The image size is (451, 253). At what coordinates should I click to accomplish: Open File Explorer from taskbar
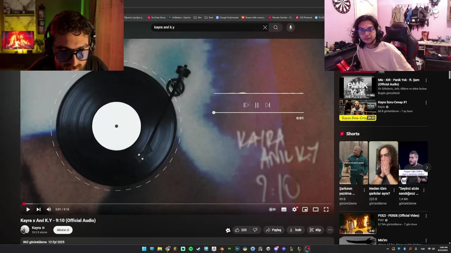coord(160,249)
